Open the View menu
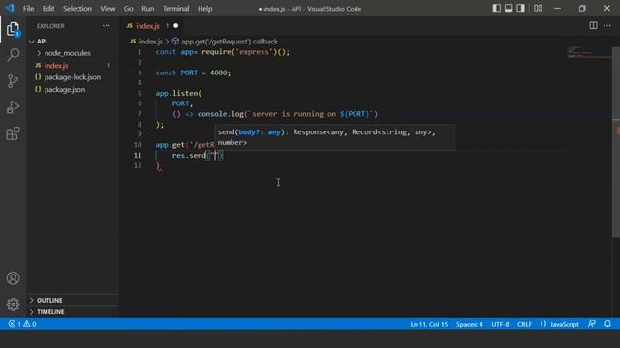Viewport: 620px width, 348px height. 108,9
